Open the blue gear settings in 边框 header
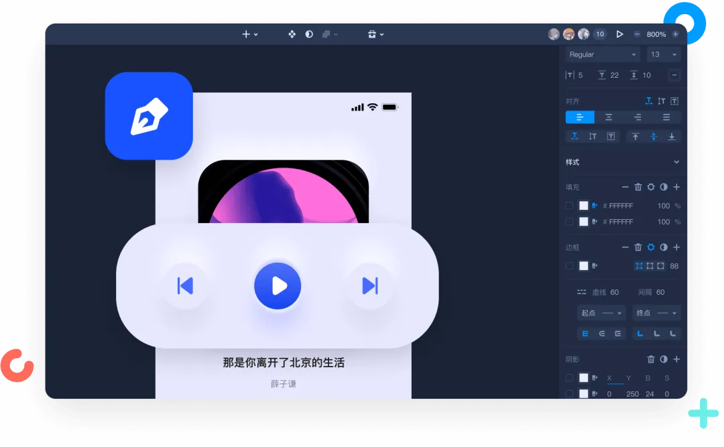Image resolution: width=724 pixels, height=447 pixels. 651,247
